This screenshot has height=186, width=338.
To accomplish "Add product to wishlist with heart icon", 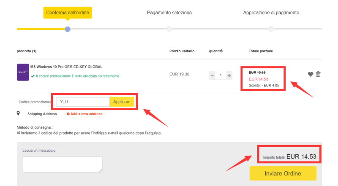I will [x=311, y=74].
